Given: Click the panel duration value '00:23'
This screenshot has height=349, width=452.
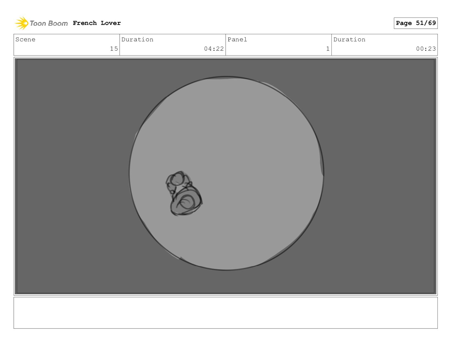Looking at the screenshot, I should click(x=426, y=49).
